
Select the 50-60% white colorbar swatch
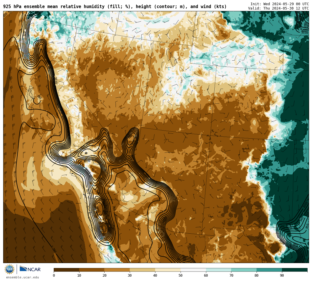click(193, 270)
